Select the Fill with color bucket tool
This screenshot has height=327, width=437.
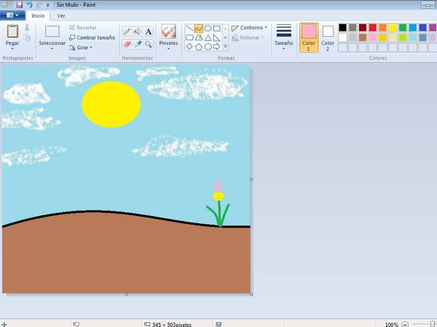[138, 31]
